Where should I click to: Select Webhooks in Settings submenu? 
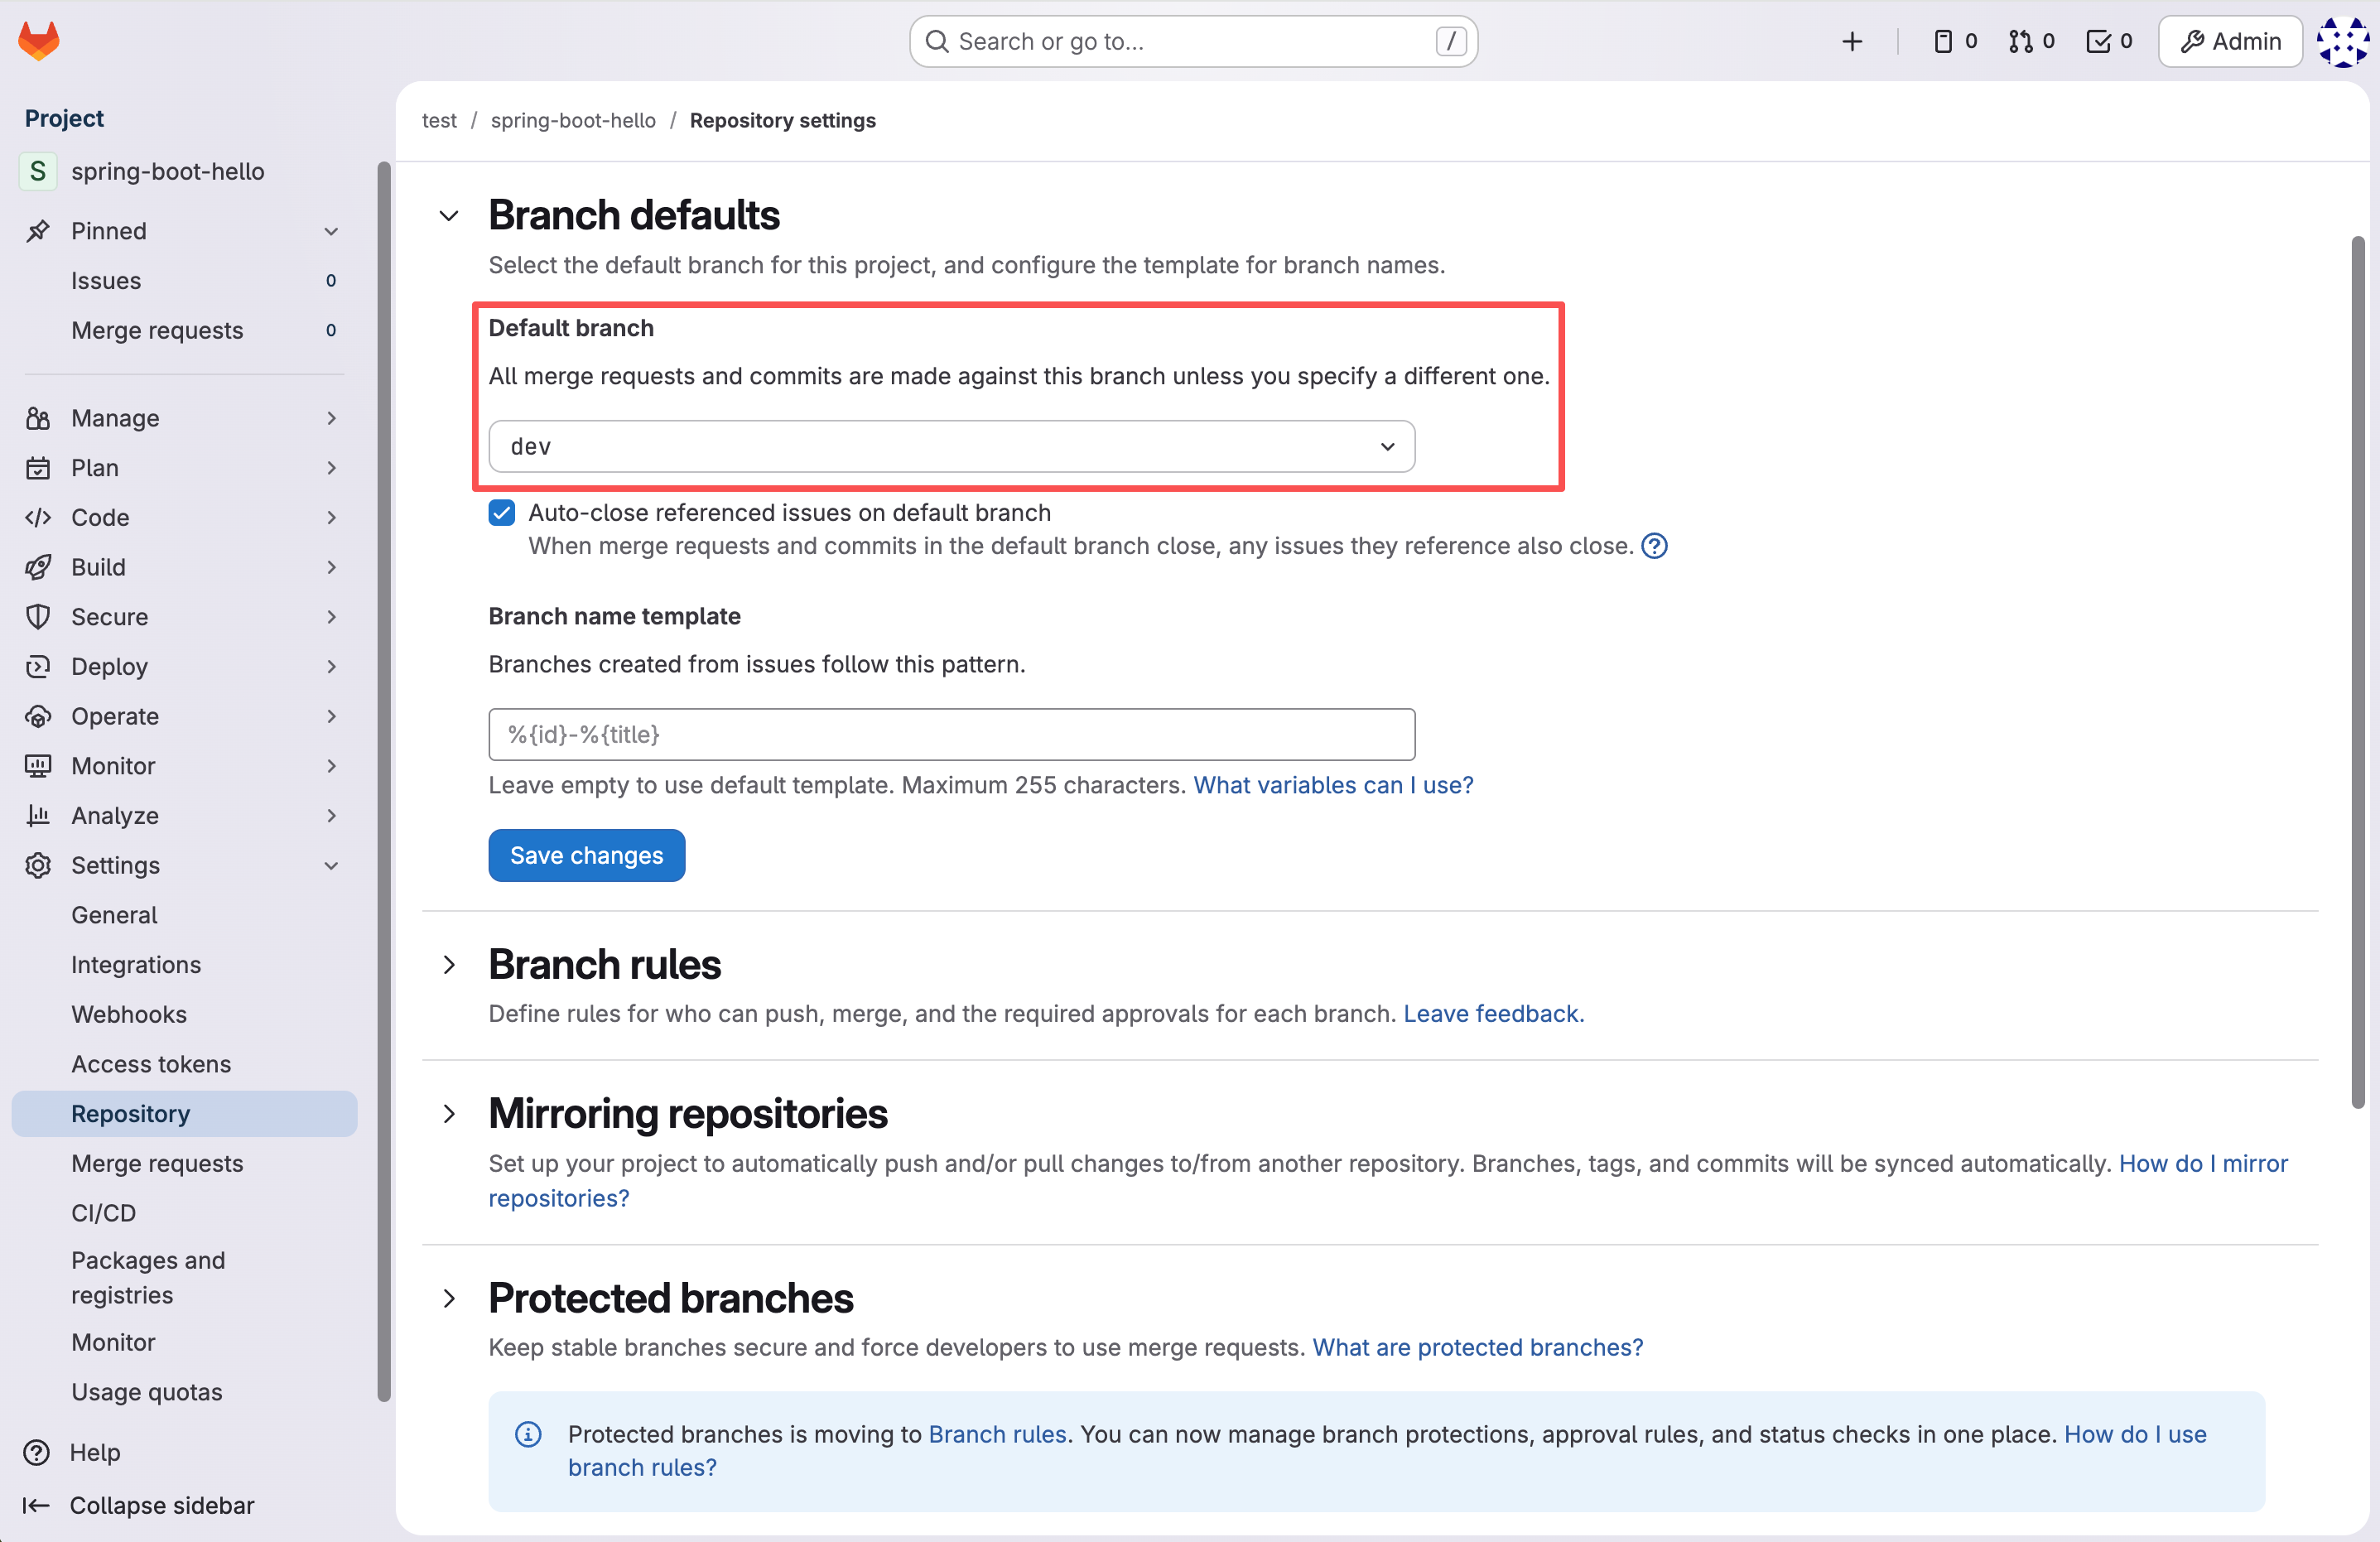coord(129,1014)
